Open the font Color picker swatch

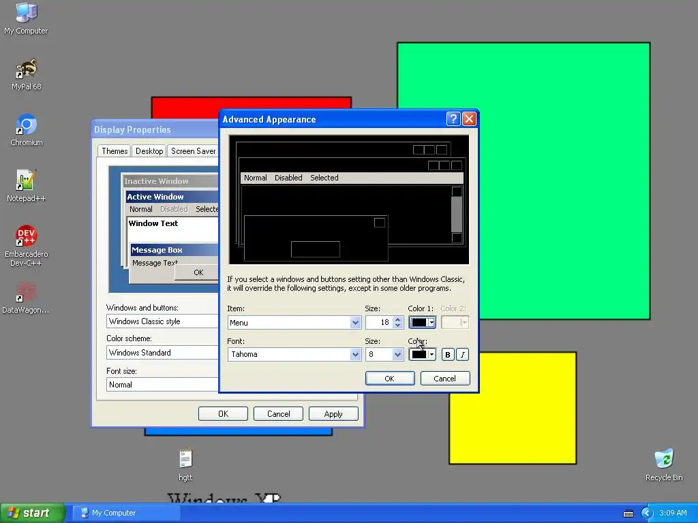(422, 354)
